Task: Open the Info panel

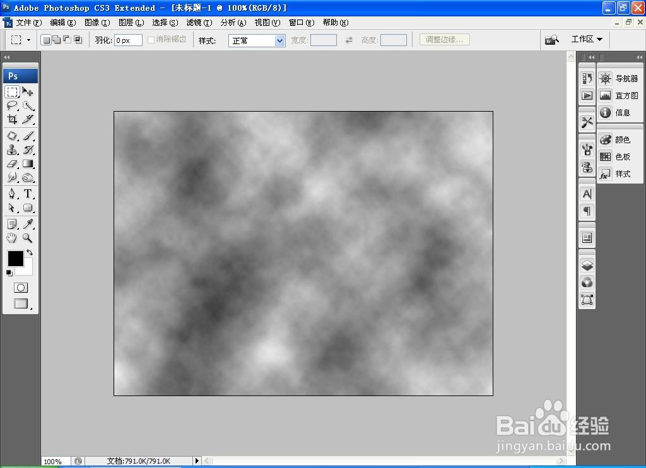Action: (615, 112)
